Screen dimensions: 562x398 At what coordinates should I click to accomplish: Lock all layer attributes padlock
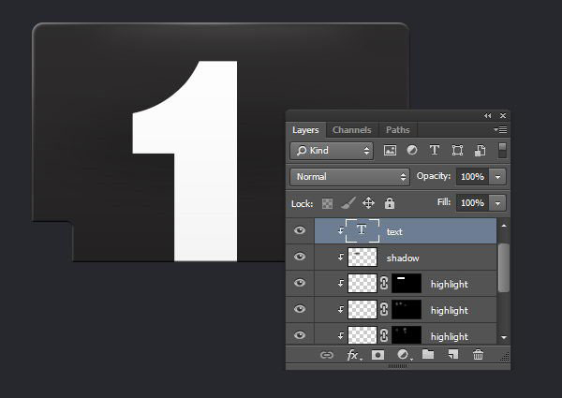pyautogui.click(x=390, y=203)
